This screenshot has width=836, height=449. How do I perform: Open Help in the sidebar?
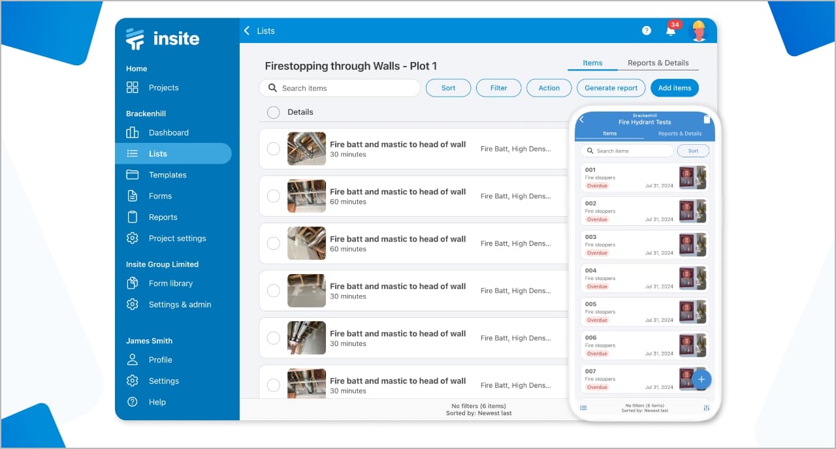pos(146,402)
